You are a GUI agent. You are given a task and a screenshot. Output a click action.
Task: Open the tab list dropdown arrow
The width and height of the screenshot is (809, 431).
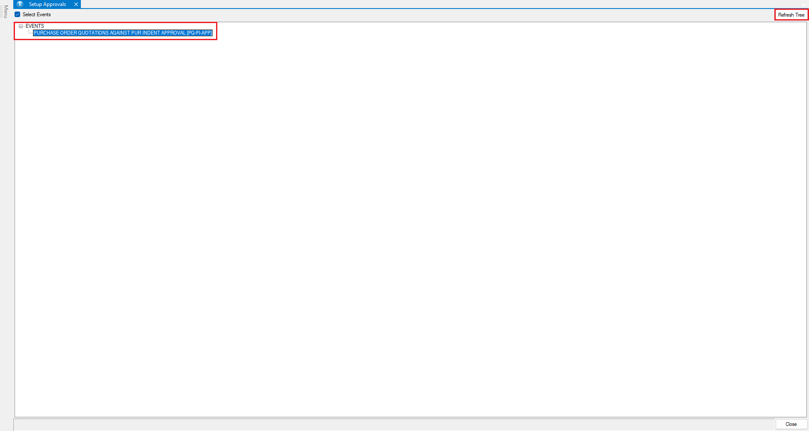(803, 5)
